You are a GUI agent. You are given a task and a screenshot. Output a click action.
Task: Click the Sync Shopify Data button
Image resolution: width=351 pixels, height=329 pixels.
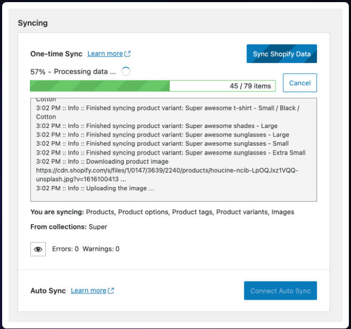point(282,54)
